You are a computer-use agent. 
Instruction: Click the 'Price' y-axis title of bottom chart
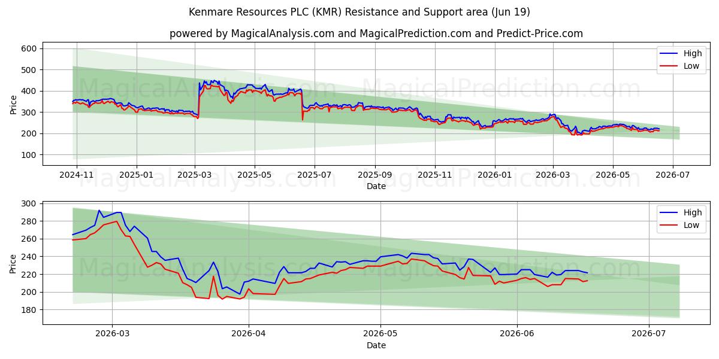13,263
